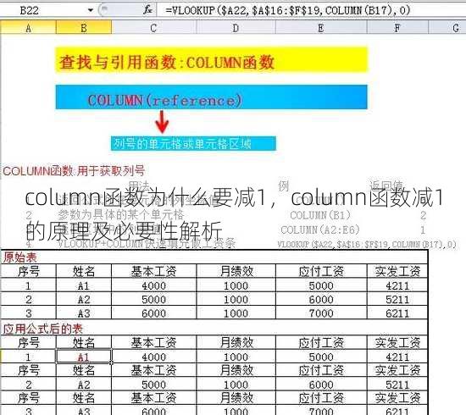466x415 pixels.
Task: Click the cyan label "列号的单元格或单元格区域"
Action: point(193,144)
